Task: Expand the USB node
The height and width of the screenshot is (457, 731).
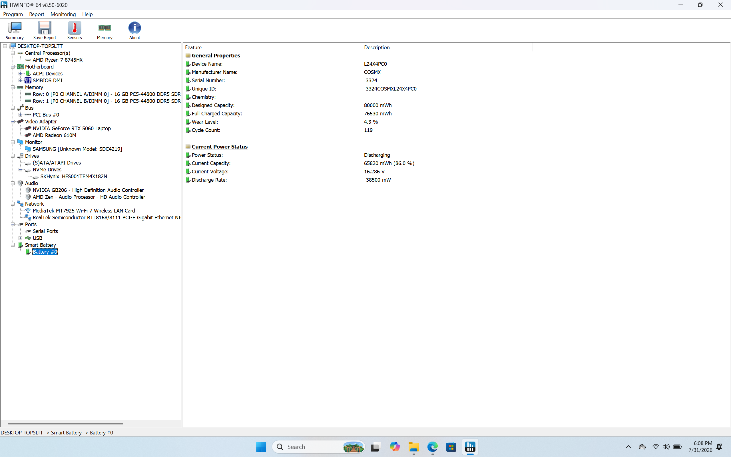Action: point(20,238)
